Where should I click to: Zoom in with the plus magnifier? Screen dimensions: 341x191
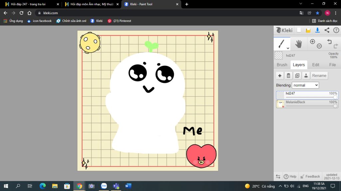(x=312, y=41)
